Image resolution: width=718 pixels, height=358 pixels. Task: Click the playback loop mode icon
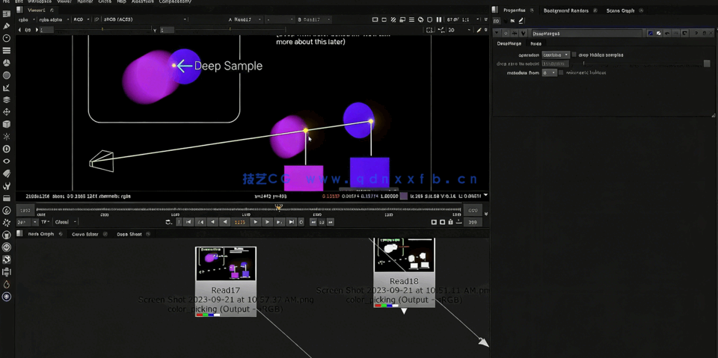coord(169,222)
